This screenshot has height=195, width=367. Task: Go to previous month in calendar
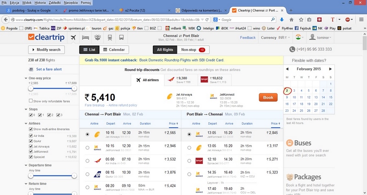pyautogui.click(x=287, y=69)
